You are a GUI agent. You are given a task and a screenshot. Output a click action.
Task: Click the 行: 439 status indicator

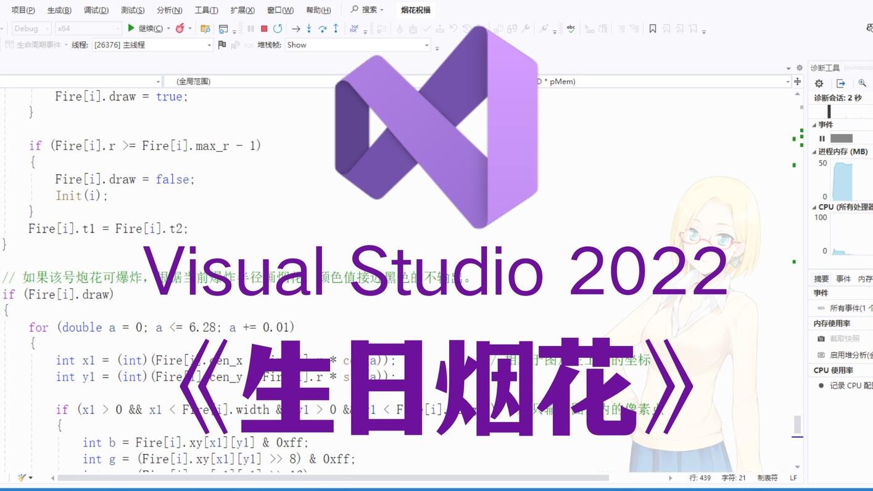pos(700,477)
